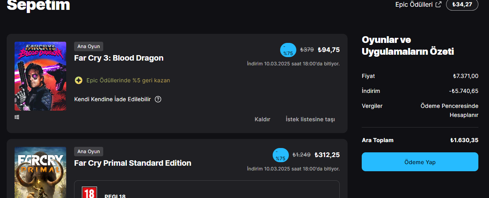Viewport: 489px width, 198px height.
Task: Click the Epic Ödüllerinde %5 geri kazan text
Action: click(128, 80)
